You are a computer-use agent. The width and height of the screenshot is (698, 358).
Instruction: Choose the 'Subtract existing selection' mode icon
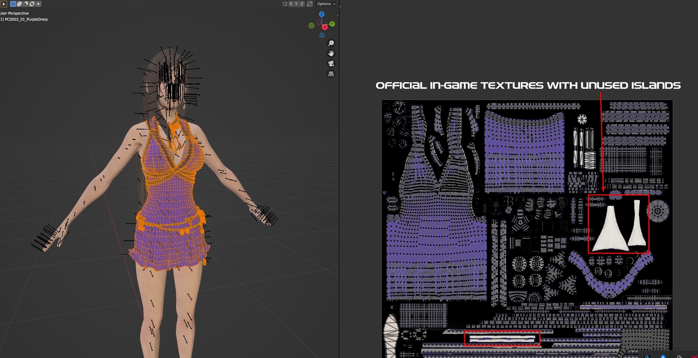[x=26, y=4]
